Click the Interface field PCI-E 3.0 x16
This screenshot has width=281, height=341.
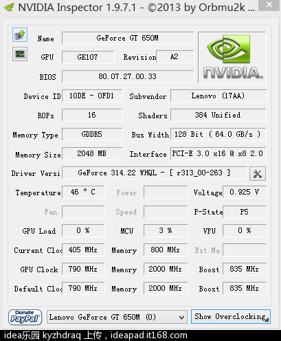[x=218, y=153]
